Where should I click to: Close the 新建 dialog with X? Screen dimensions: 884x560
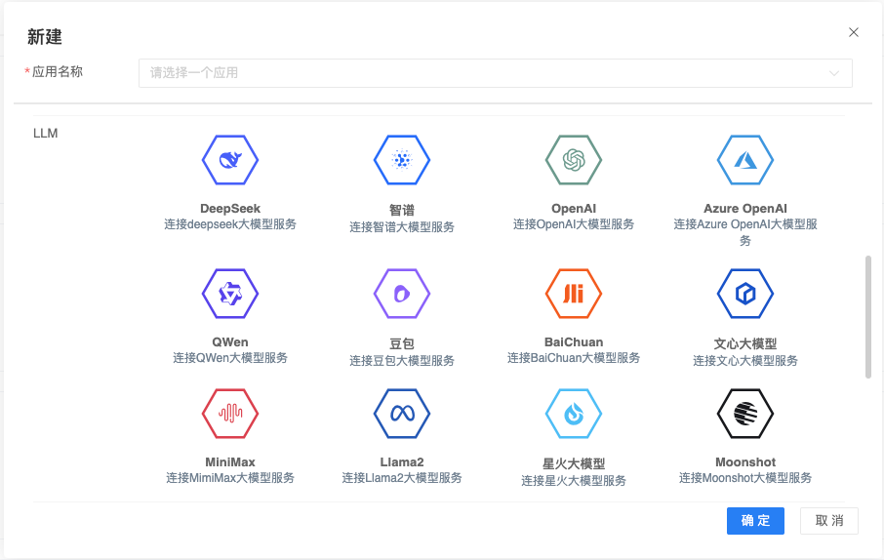(854, 32)
